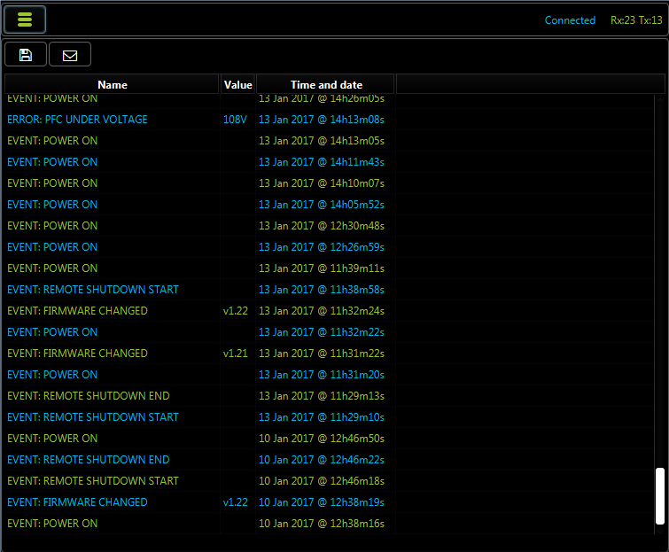Click the Rx:23 Tx:13 counter

pos(636,20)
